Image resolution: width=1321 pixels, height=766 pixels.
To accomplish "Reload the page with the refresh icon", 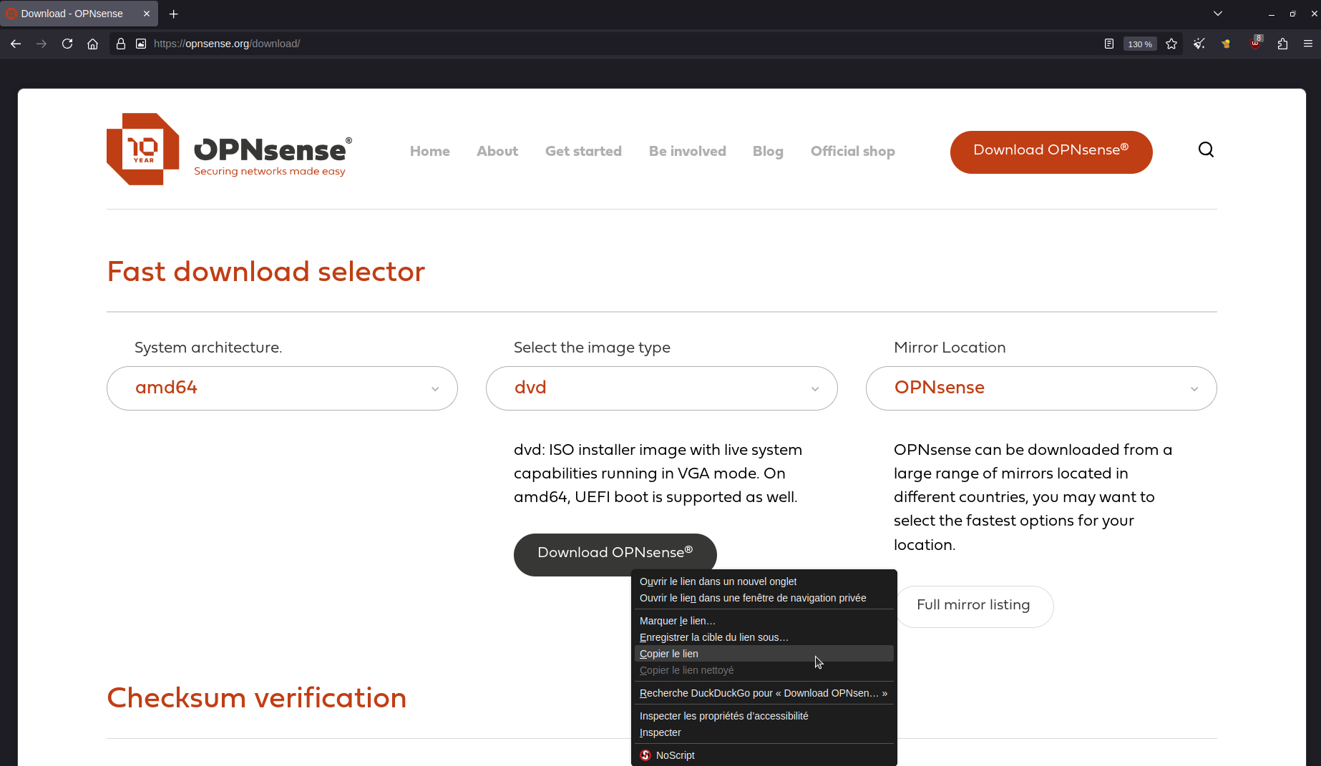I will click(67, 44).
